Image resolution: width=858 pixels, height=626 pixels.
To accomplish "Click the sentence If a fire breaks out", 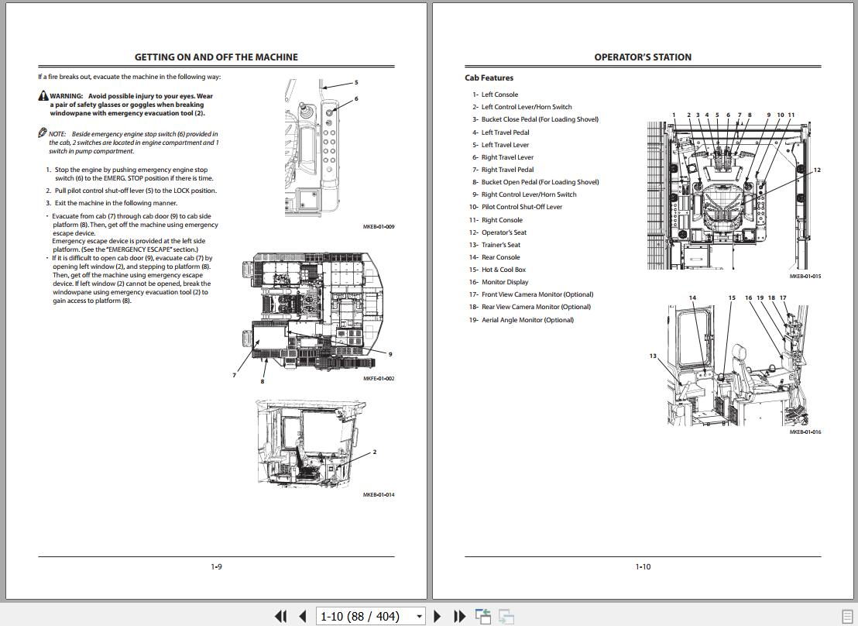I will (x=129, y=77).
